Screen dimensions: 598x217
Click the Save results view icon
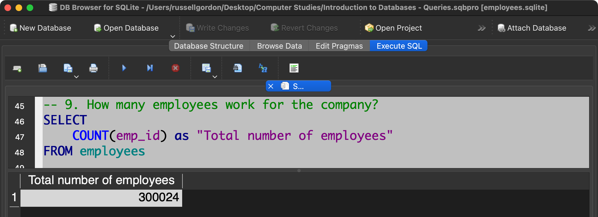point(206,68)
